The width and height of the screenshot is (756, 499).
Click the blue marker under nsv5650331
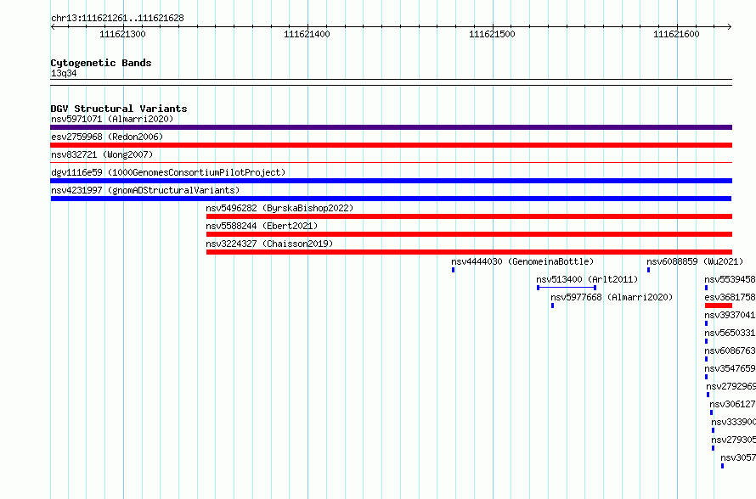point(707,341)
